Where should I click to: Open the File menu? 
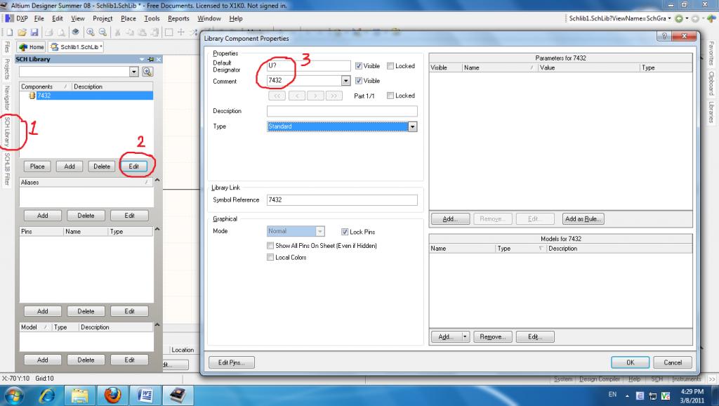pyautogui.click(x=39, y=18)
